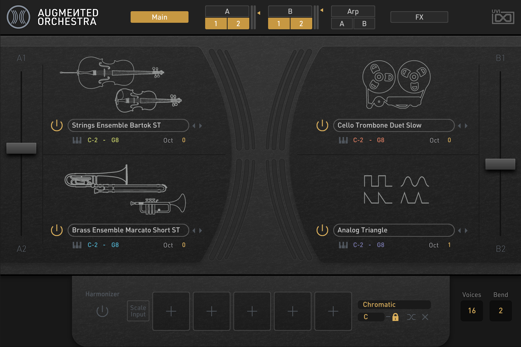Click the harmonizer randomize shuffle icon
This screenshot has width=521, height=347.
click(411, 317)
